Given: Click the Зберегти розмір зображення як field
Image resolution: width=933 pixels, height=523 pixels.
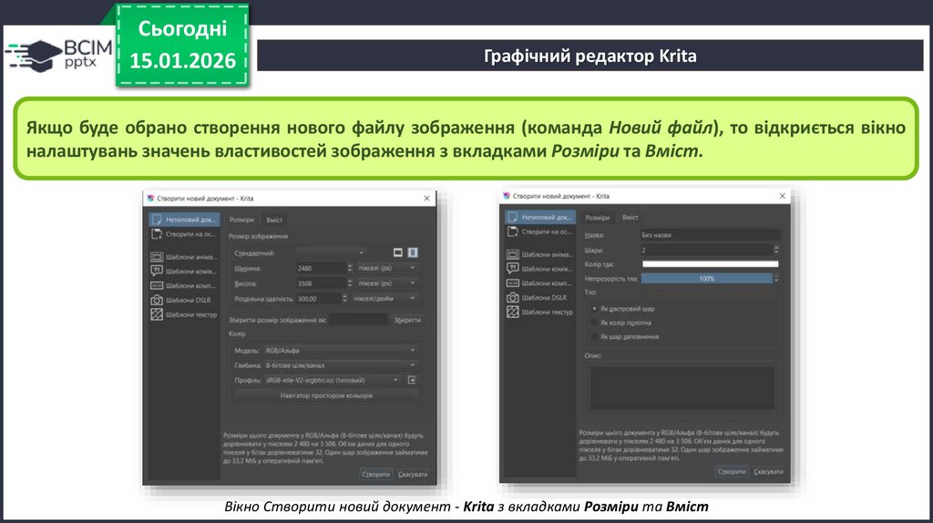Looking at the screenshot, I should [x=359, y=320].
